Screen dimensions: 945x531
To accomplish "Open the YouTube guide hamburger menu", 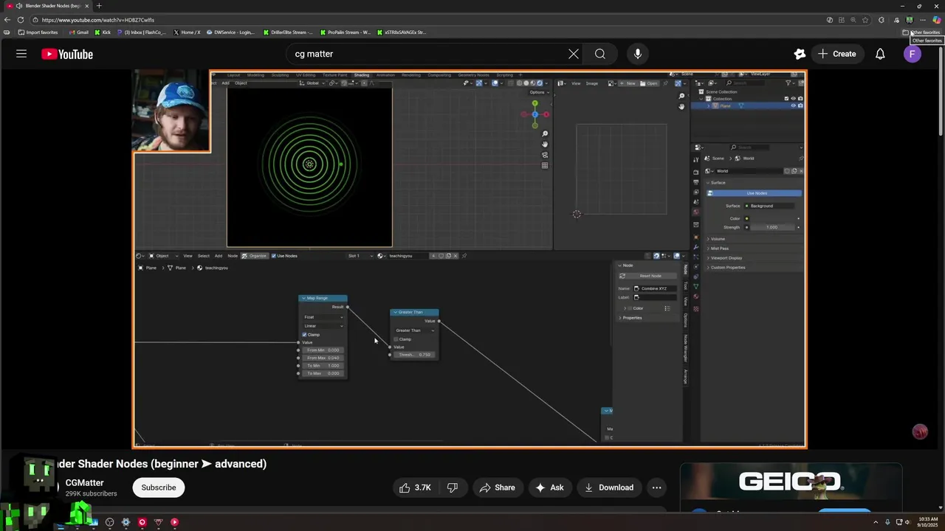I will click(21, 54).
